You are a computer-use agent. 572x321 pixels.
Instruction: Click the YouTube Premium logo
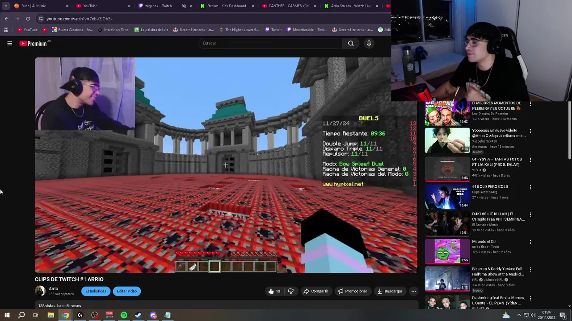coord(34,43)
